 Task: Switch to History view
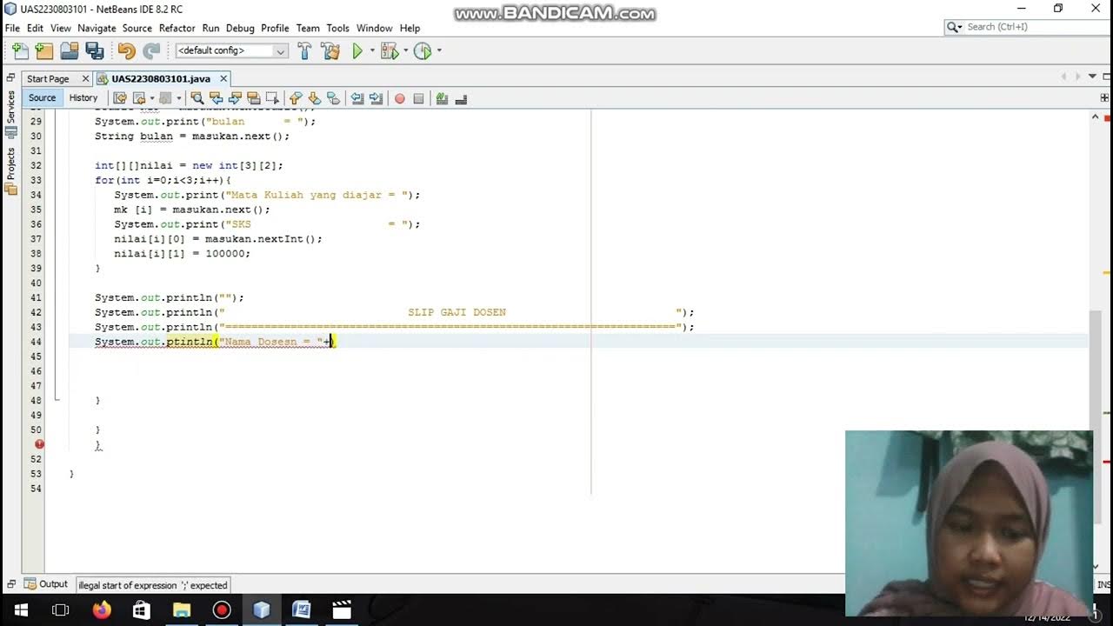pyautogui.click(x=83, y=98)
